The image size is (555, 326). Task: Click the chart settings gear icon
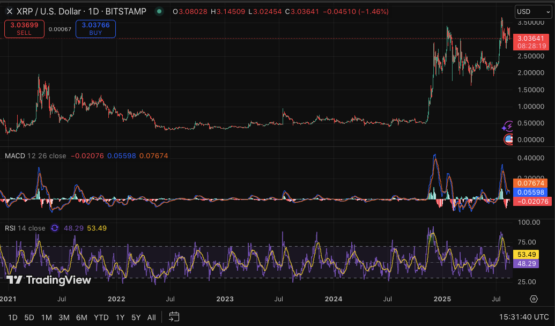click(534, 299)
